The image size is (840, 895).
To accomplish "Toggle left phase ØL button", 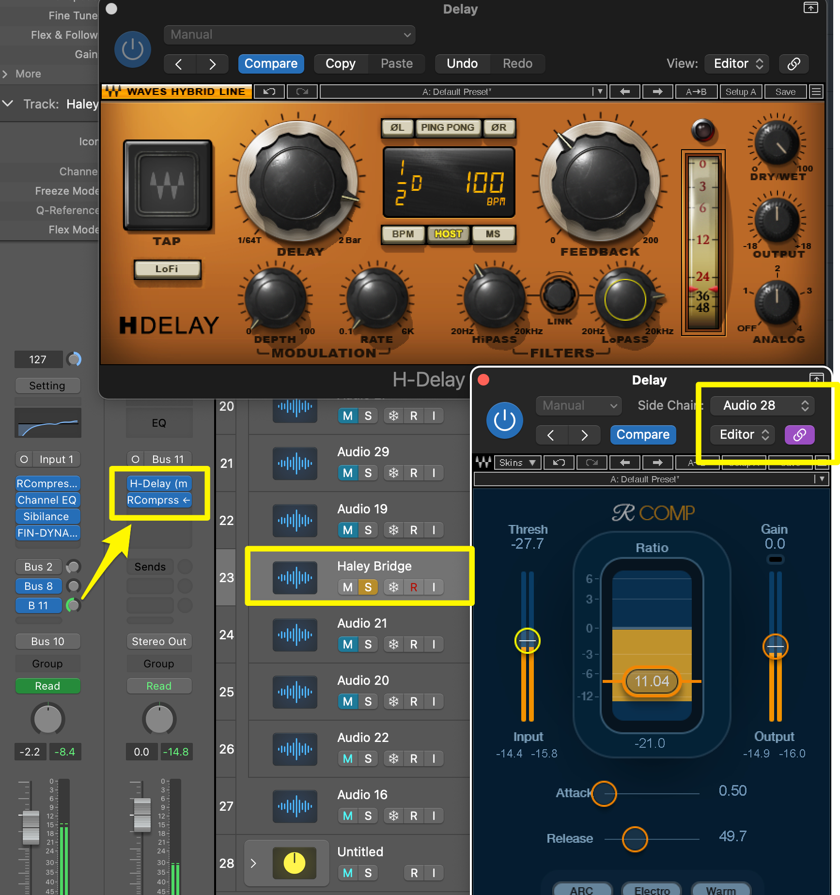I will coord(397,127).
